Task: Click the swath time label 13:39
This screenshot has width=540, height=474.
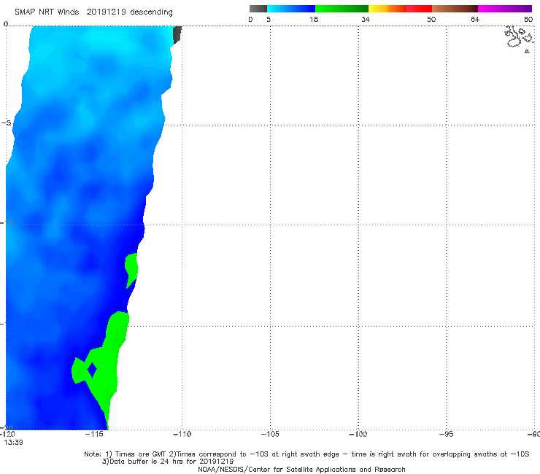Action: click(13, 443)
